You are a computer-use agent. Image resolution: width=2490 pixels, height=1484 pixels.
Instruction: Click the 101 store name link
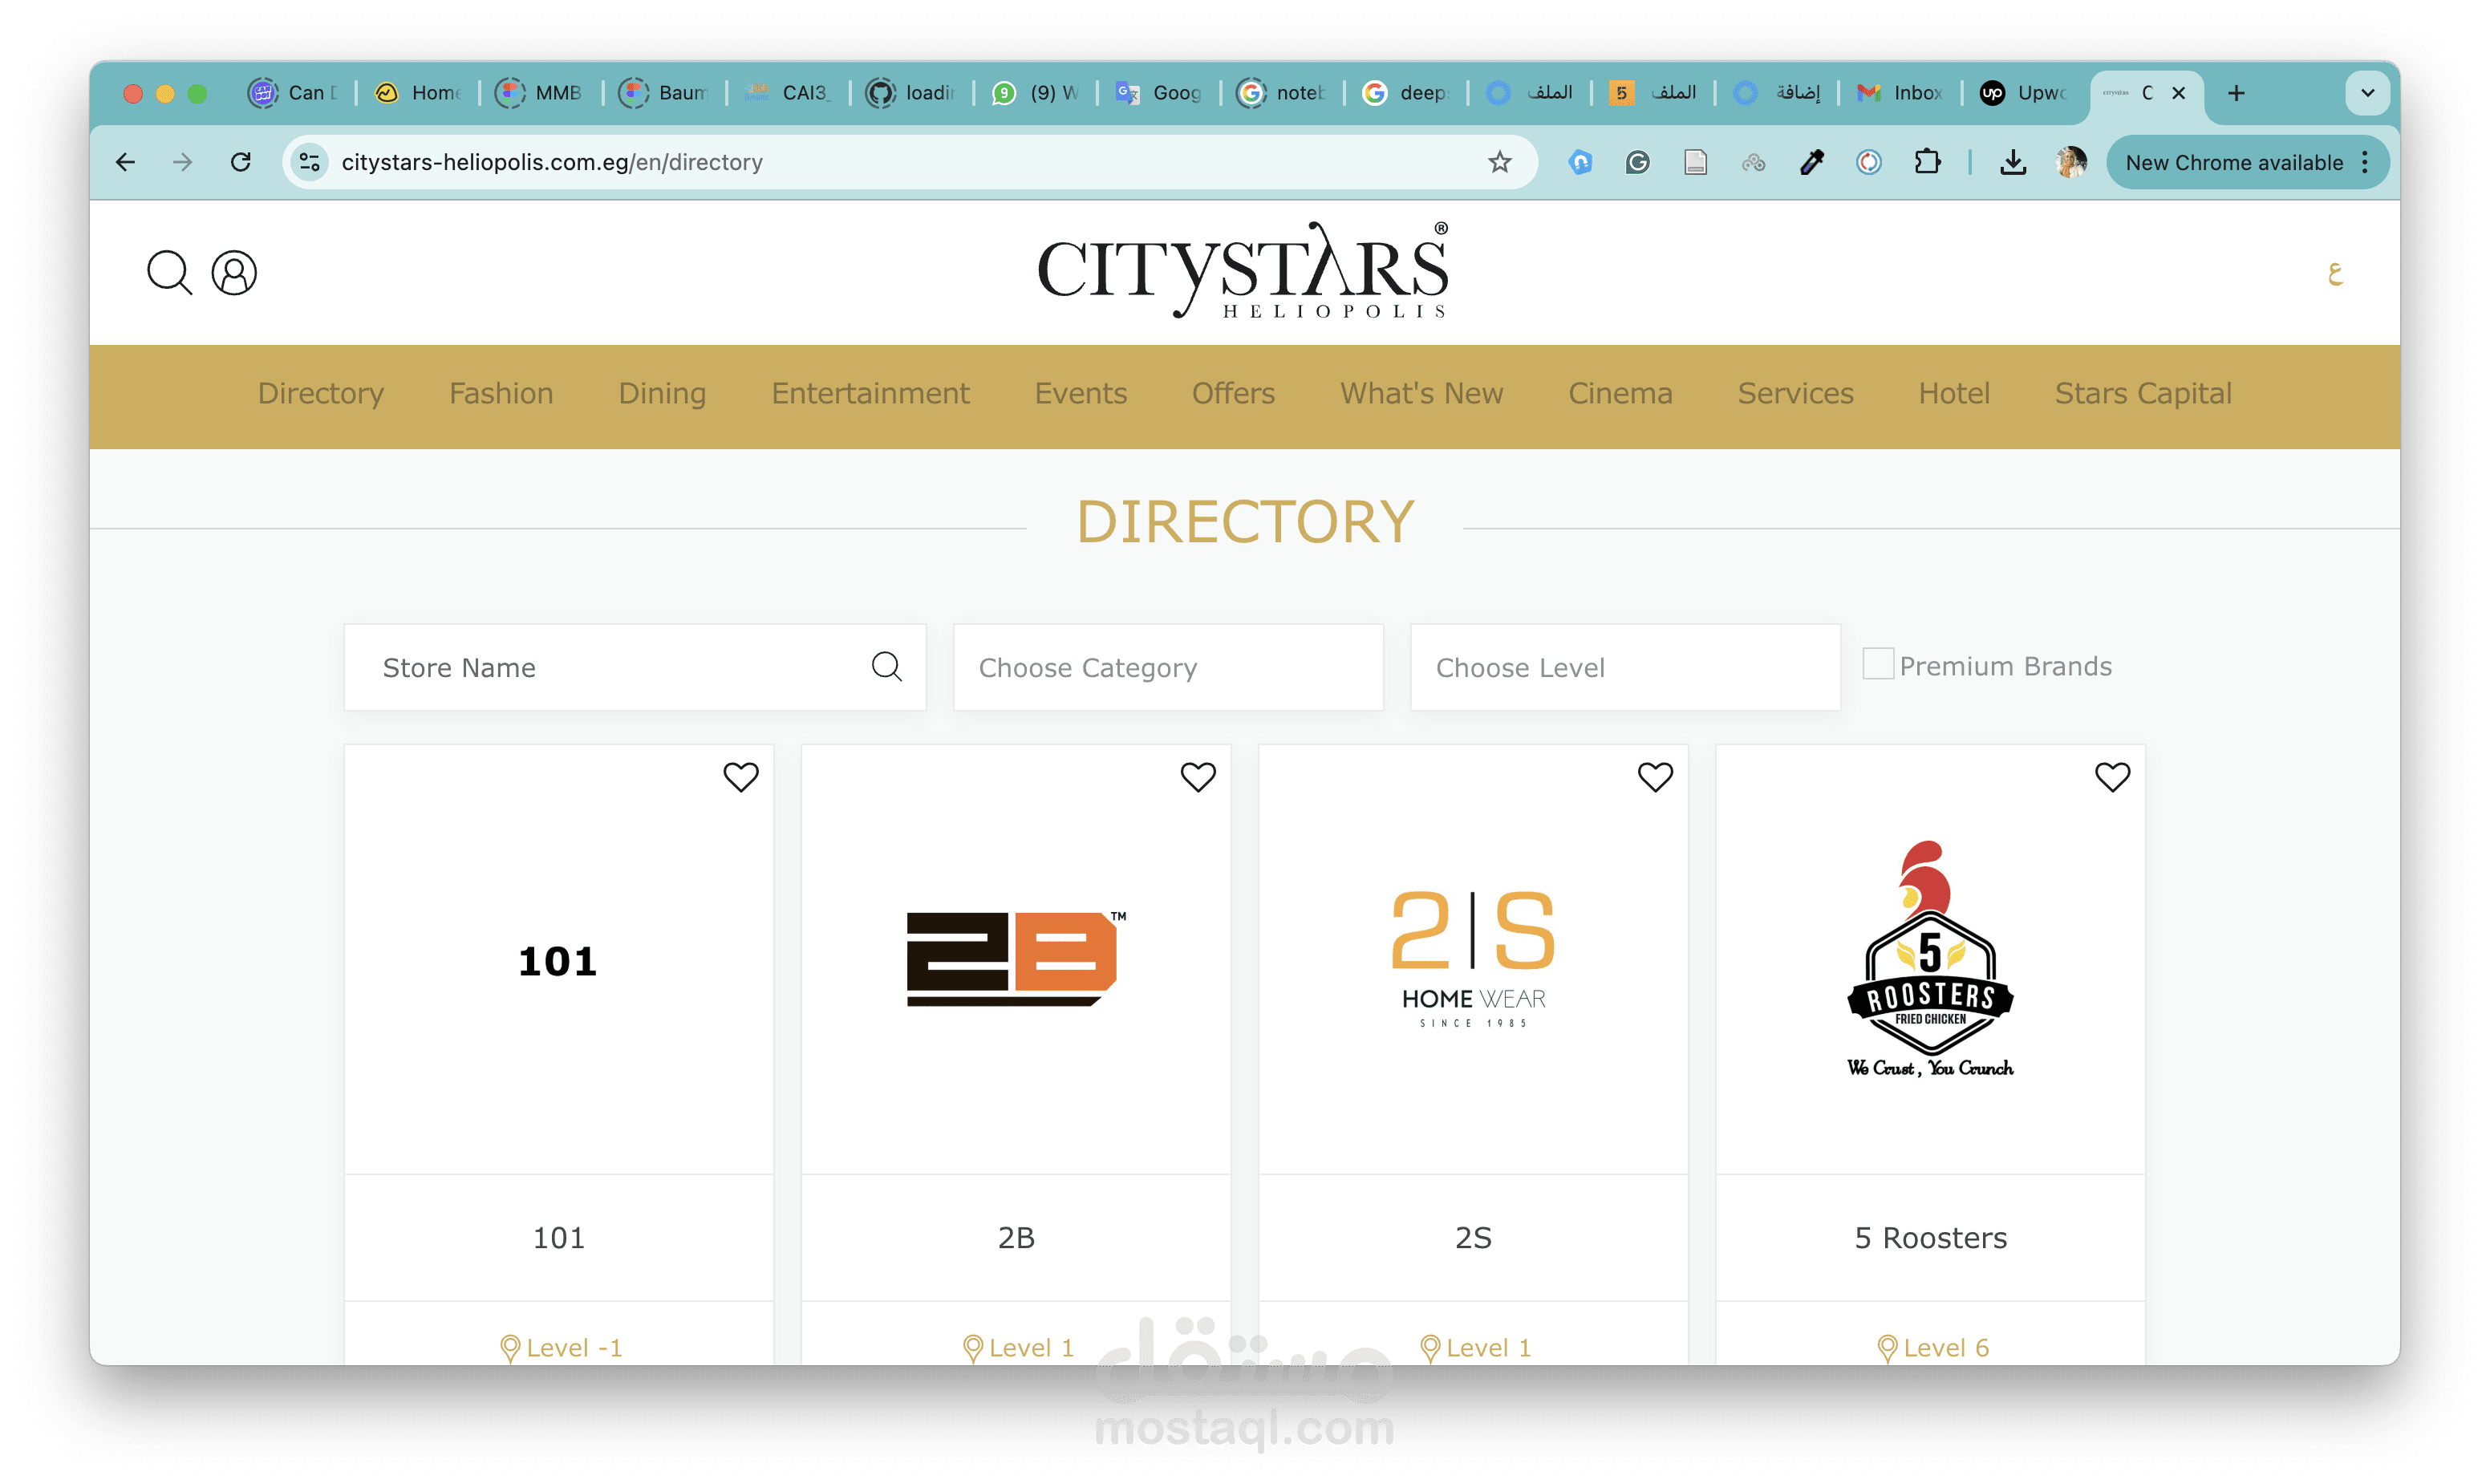click(x=558, y=1238)
